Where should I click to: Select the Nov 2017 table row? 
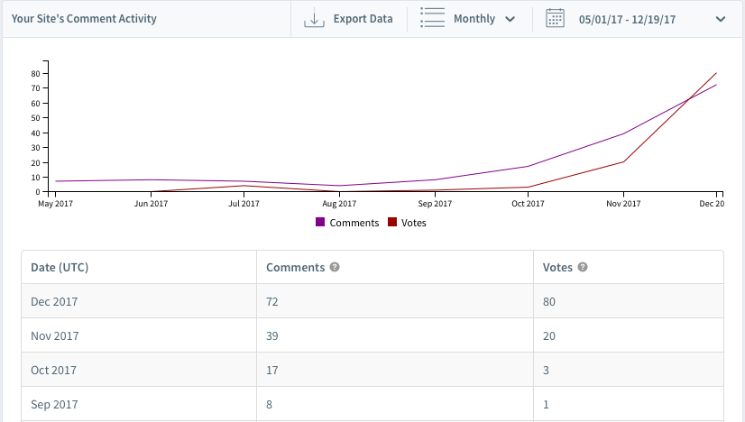coord(372,335)
